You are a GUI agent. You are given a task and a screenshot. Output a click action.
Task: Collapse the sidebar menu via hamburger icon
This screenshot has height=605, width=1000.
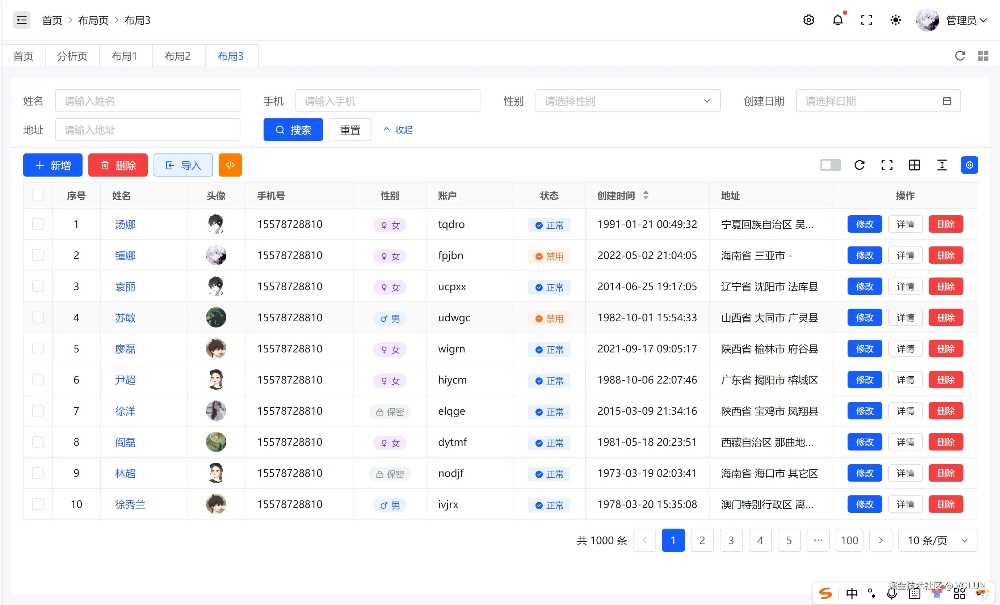click(21, 20)
